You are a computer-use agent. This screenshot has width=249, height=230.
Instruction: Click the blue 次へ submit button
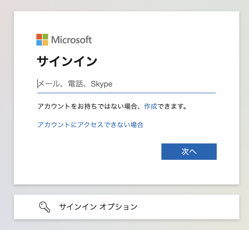pyautogui.click(x=189, y=152)
